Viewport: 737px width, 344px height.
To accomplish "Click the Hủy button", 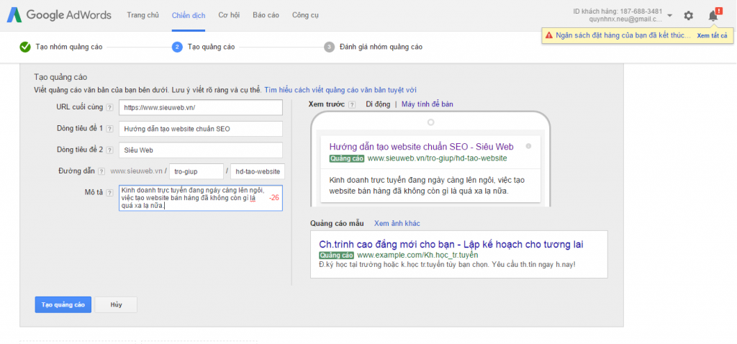I will click(116, 304).
